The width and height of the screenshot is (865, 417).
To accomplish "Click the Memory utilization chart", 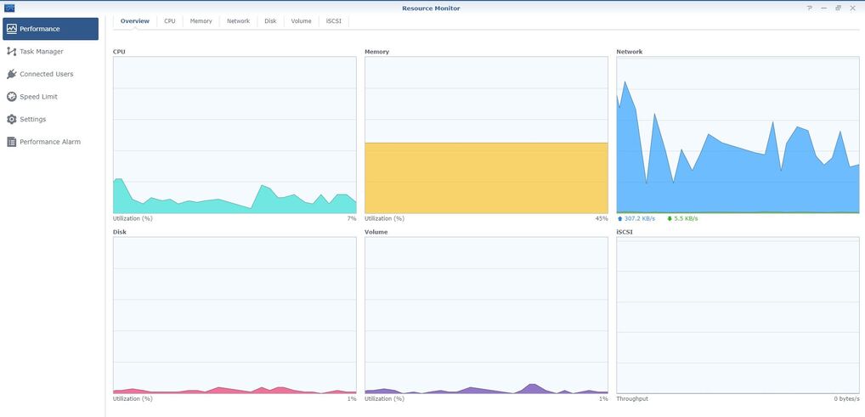I will (486, 134).
